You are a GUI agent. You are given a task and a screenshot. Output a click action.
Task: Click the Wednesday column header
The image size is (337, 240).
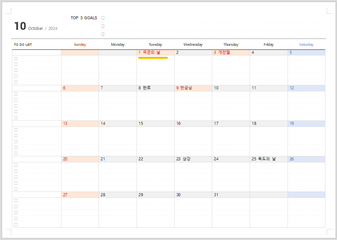click(193, 44)
